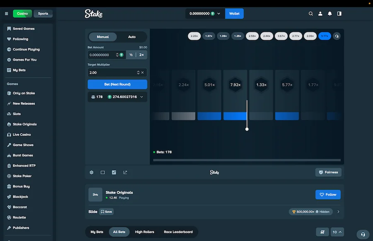This screenshot has width=373, height=241.
Task: Switch to Sports section
Action: click(43, 14)
